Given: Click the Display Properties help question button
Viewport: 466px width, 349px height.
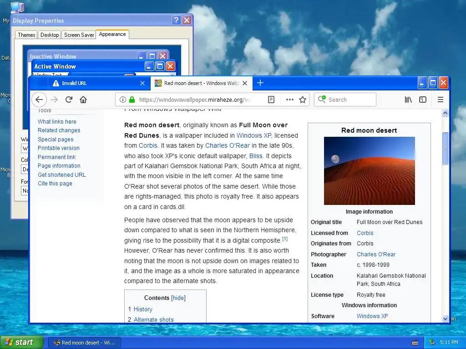Looking at the screenshot, I should tap(176, 20).
